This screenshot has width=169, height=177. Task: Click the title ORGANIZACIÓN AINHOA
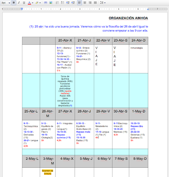coord(128,18)
